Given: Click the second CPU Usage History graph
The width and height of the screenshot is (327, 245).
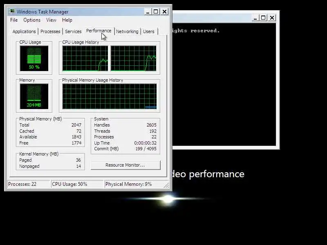Looking at the screenshot, I should click(x=134, y=58).
